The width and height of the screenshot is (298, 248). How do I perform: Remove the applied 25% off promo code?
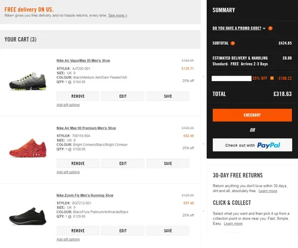272,78
